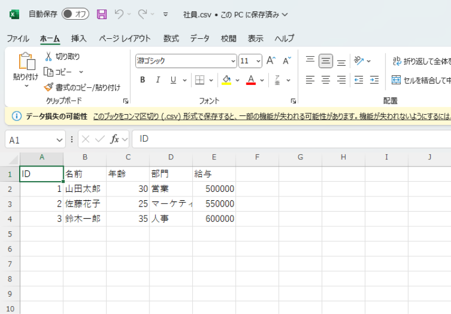This screenshot has width=451, height=314.
Task: Click the Excel application icon
Action: [15, 14]
